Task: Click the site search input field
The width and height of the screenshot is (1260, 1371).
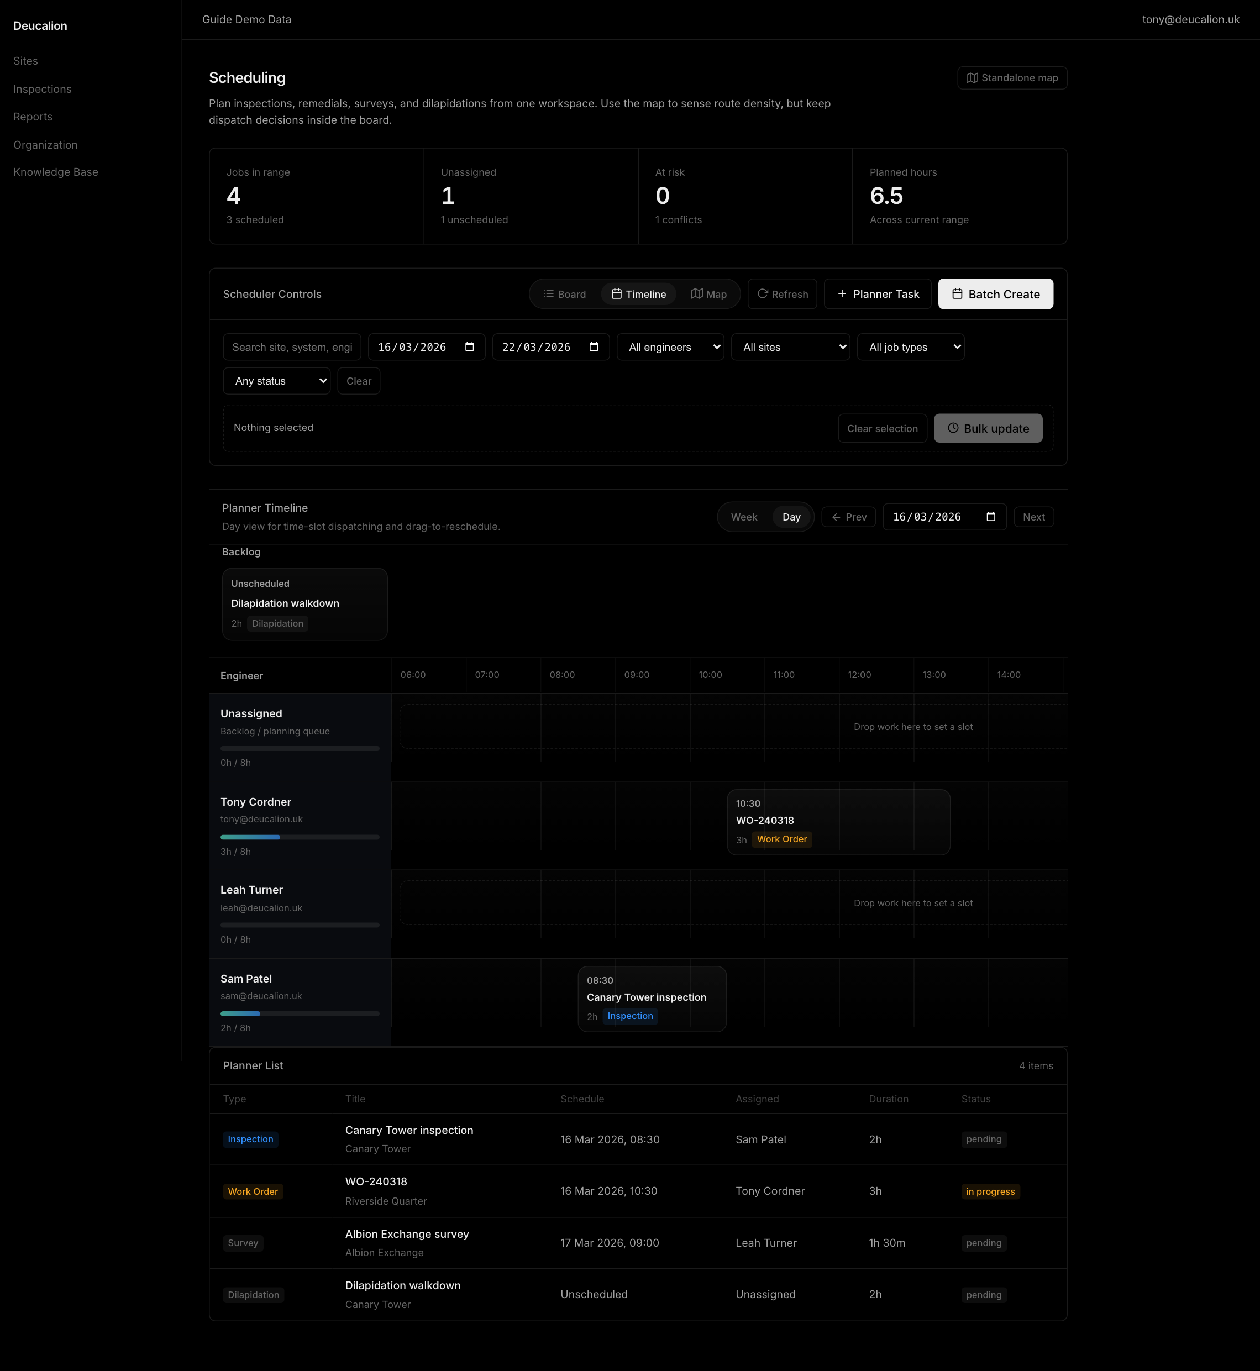Action: point(292,347)
